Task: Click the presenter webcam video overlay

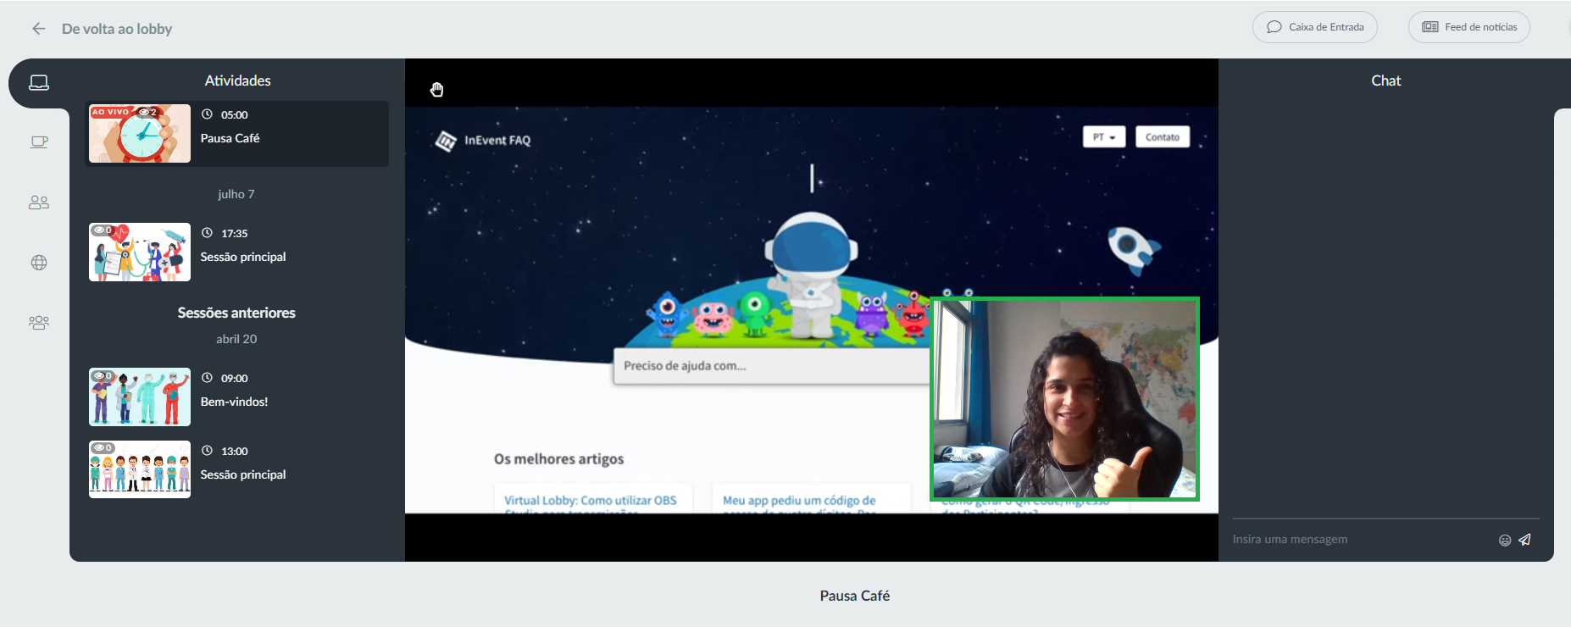Action: (x=1065, y=399)
